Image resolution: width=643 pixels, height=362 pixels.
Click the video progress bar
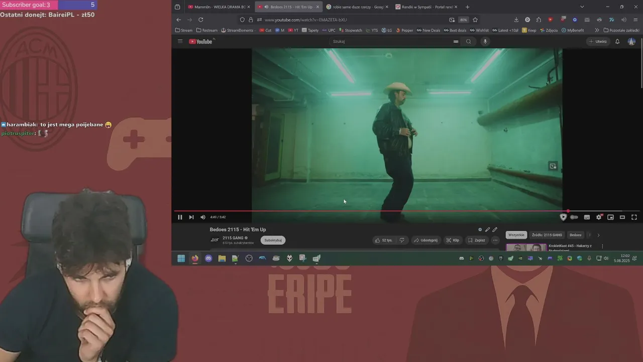coord(407,211)
